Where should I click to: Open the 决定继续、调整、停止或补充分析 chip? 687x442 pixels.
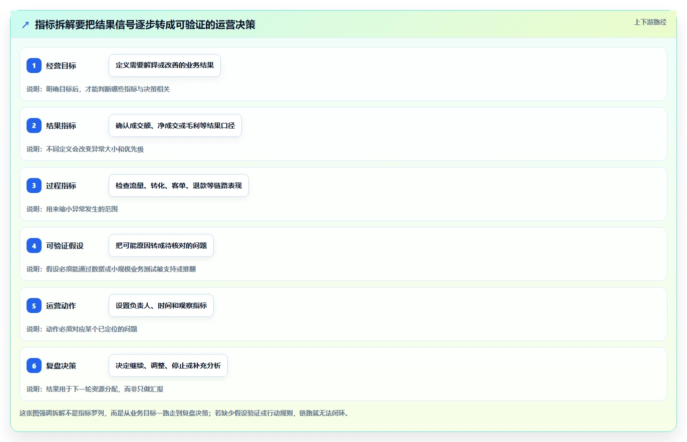point(168,365)
